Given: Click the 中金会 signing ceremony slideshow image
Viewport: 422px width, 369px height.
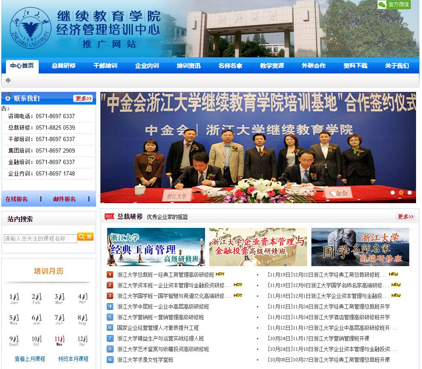Looking at the screenshot, I should [x=258, y=148].
